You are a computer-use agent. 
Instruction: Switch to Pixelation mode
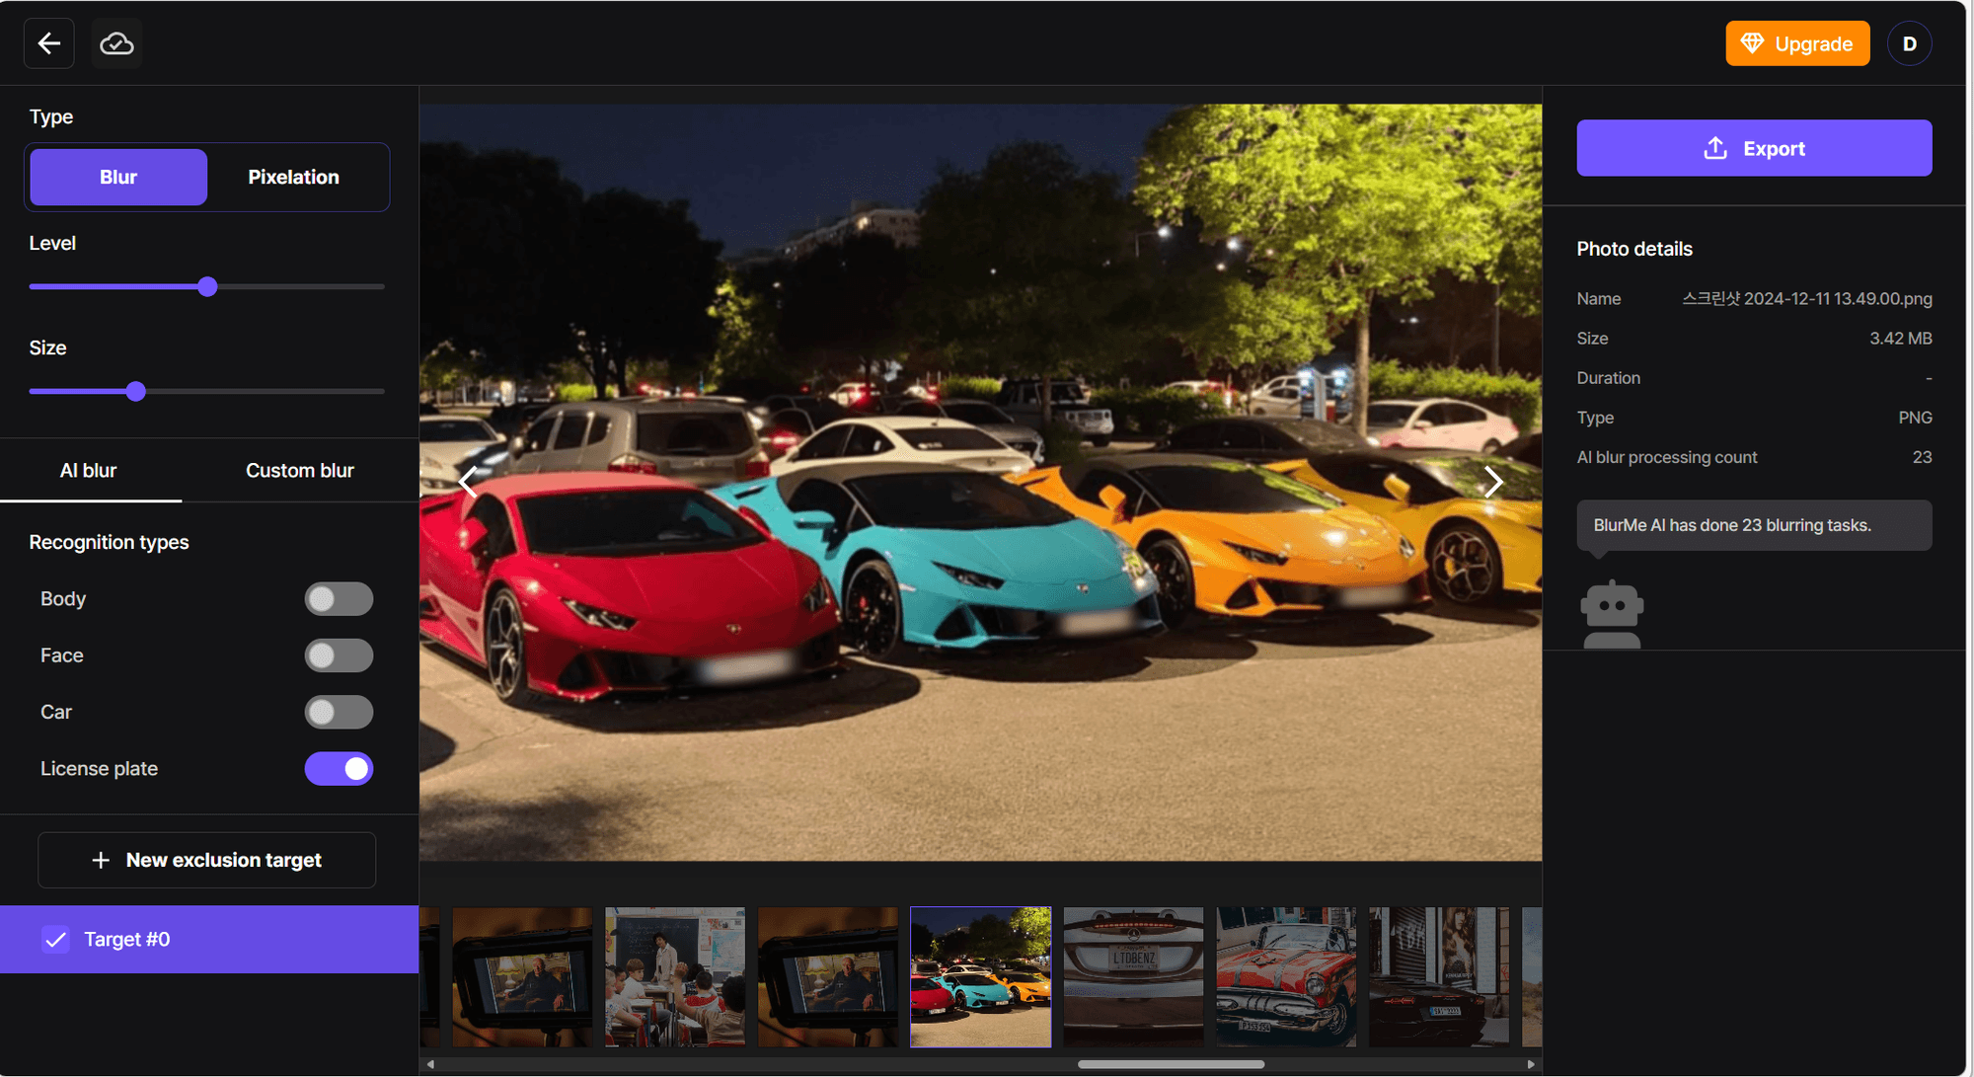click(293, 177)
